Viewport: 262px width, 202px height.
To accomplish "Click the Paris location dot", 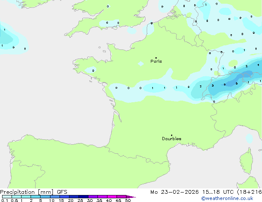I will [156, 58].
